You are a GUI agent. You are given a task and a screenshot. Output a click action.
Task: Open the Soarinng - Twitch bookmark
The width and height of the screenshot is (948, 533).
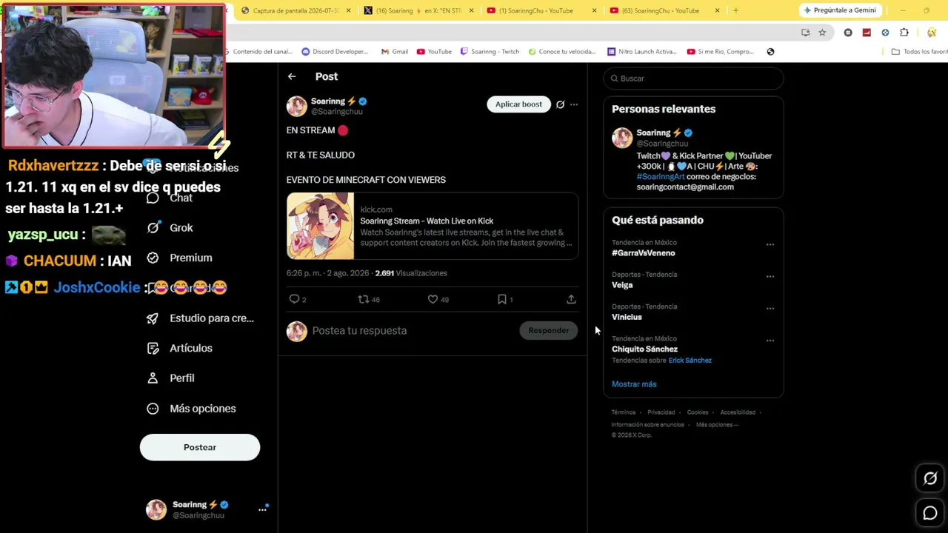tap(490, 52)
